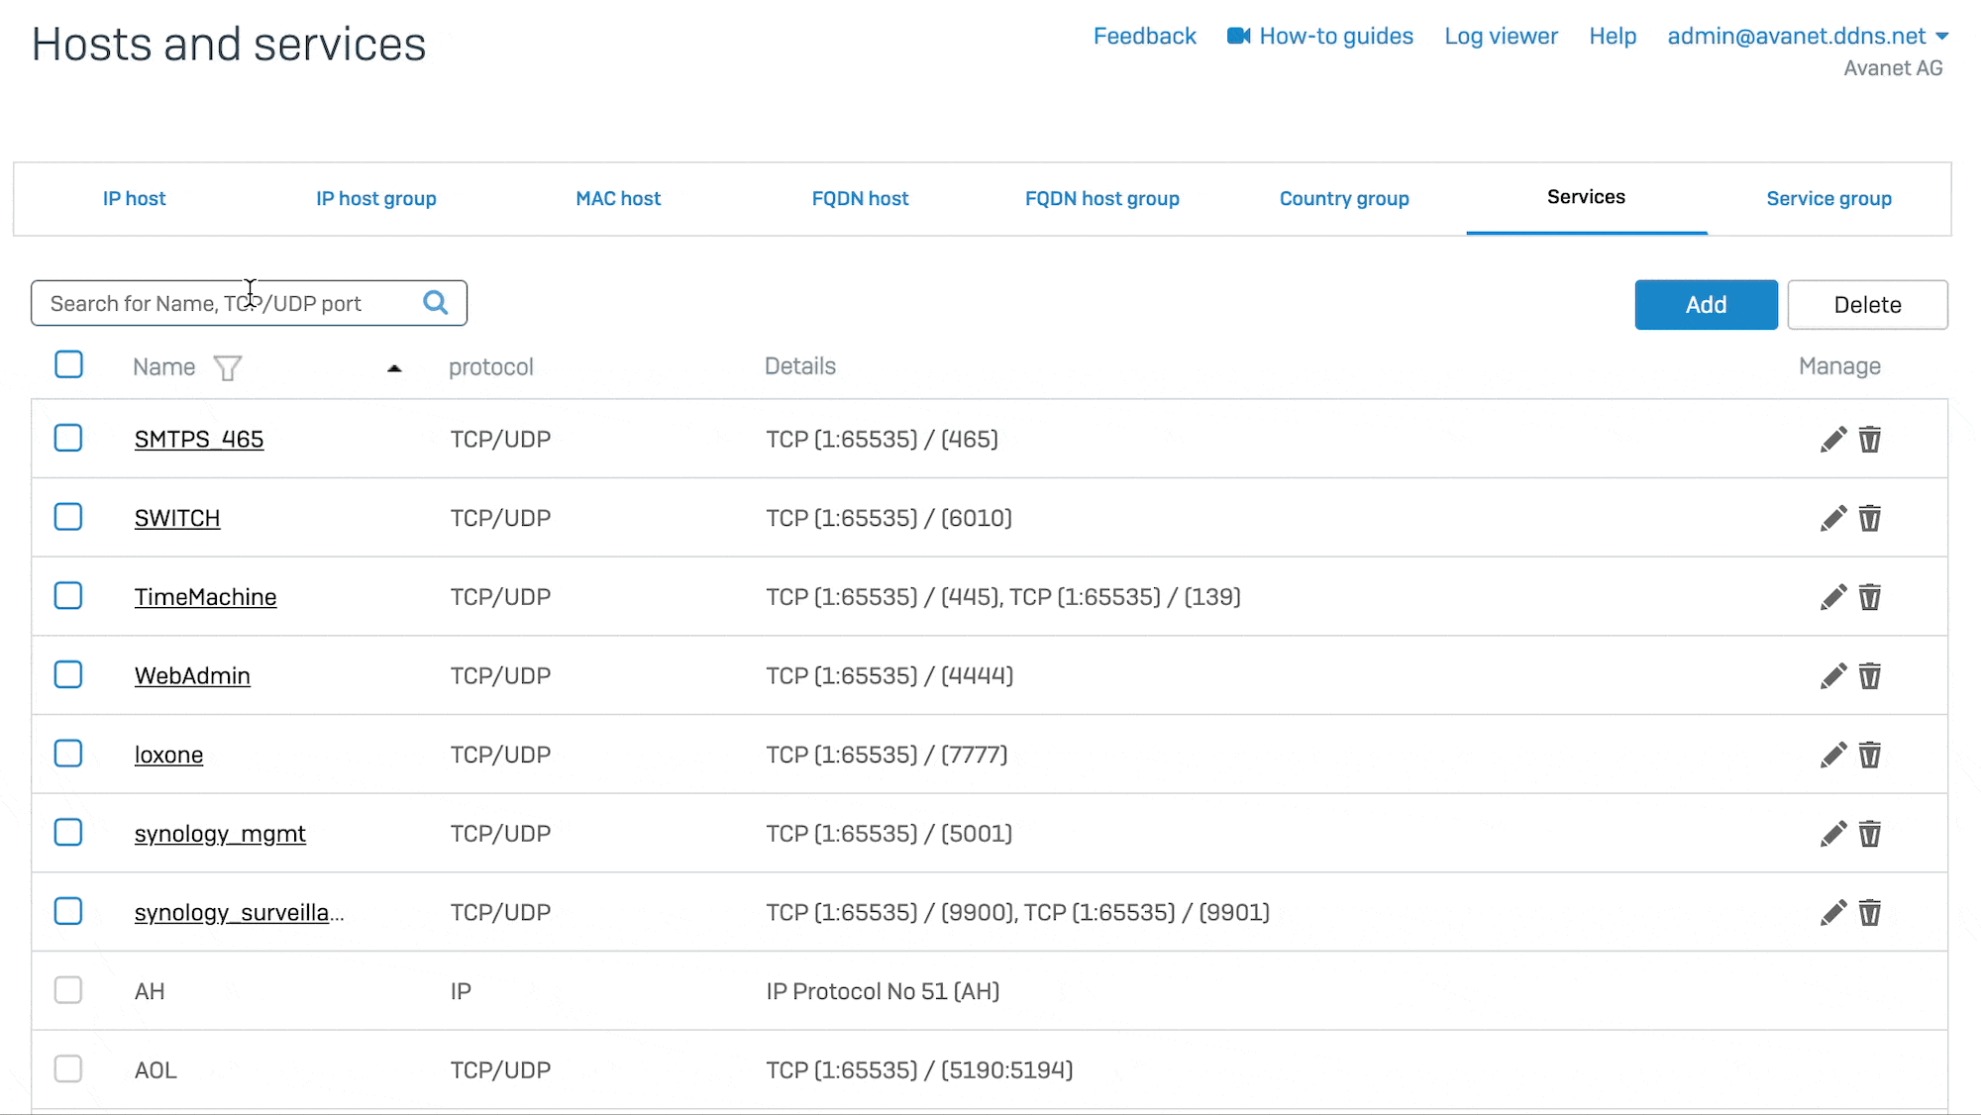
Task: Delete synology_mgmt using its trash icon
Action: (x=1870, y=834)
